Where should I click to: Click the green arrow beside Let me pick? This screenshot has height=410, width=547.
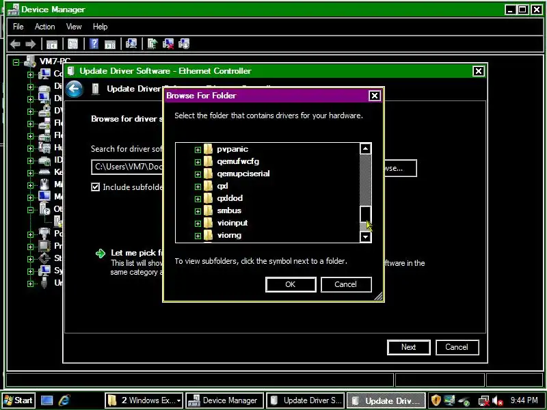[100, 254]
